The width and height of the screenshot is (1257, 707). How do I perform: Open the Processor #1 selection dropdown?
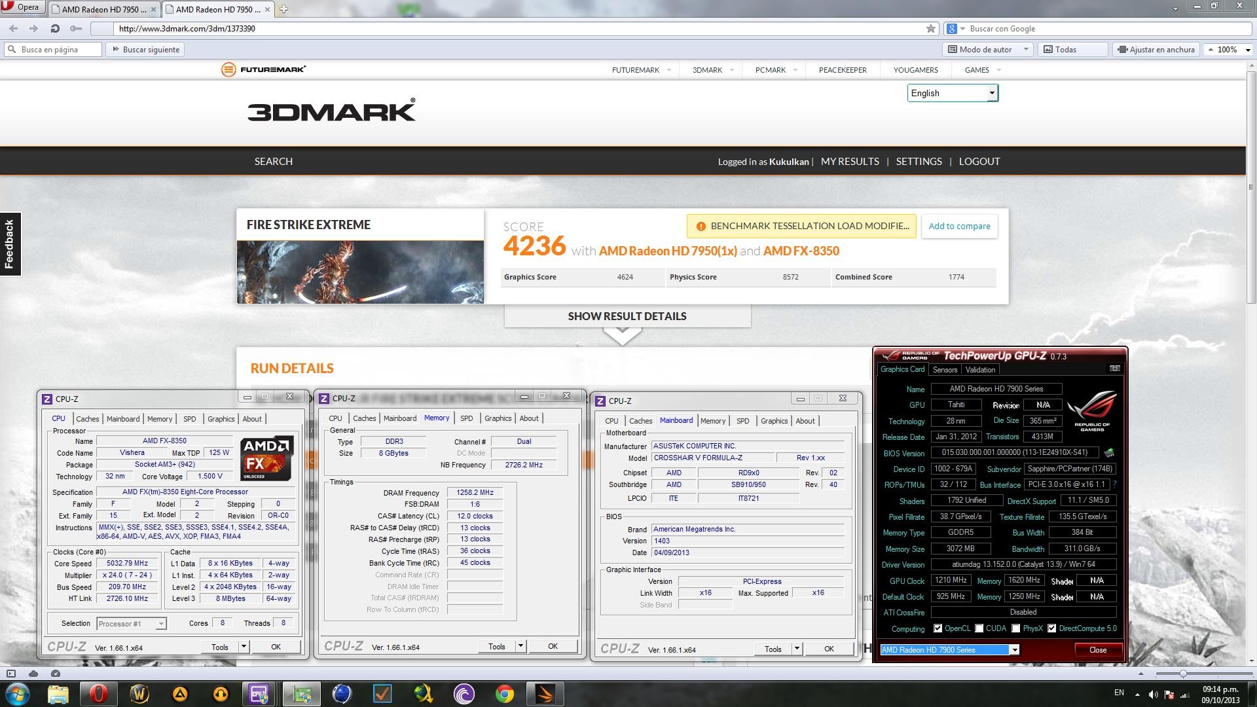pos(132,624)
